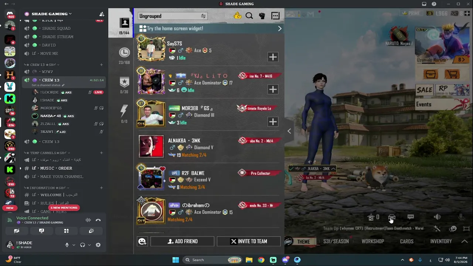Click the fullscreen frame icon in game lobby
473x266 pixels.
point(466,229)
